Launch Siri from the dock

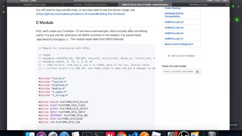(41, 134)
